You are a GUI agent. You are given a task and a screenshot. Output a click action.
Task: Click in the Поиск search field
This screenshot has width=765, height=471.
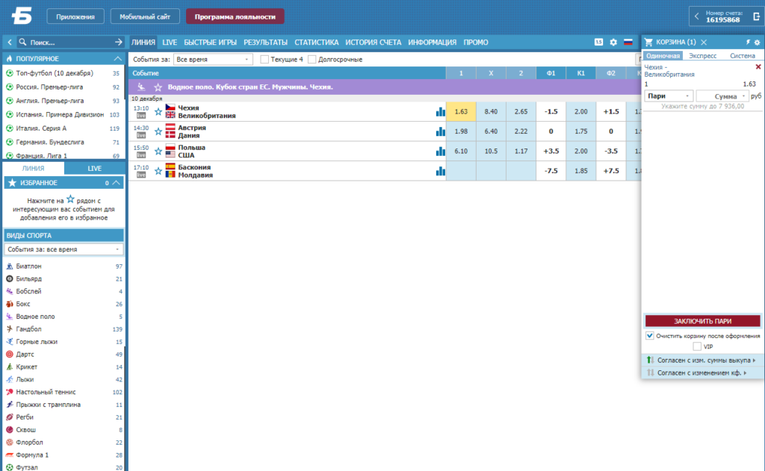point(66,43)
